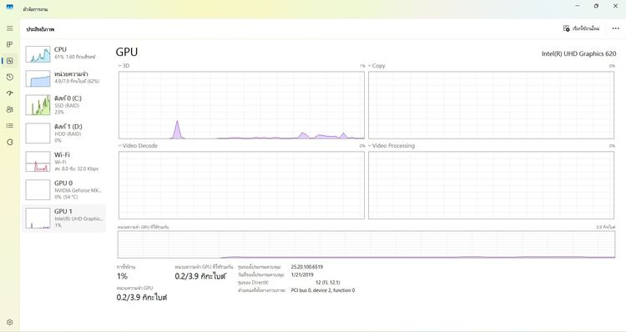Open the three-dot more options menu
The image size is (626, 332).
[x=615, y=28]
